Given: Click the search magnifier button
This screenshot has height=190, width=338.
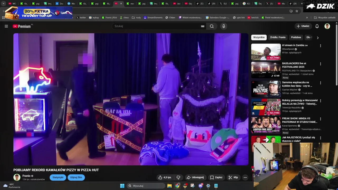Looking at the screenshot, I should 212,26.
